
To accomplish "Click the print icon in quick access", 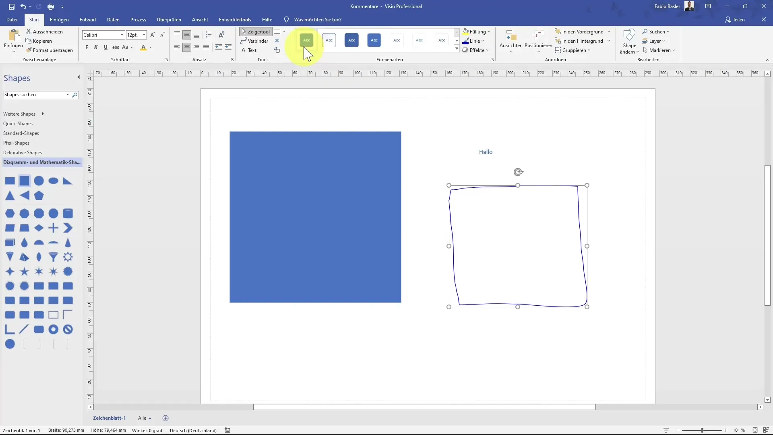I will 50,6.
